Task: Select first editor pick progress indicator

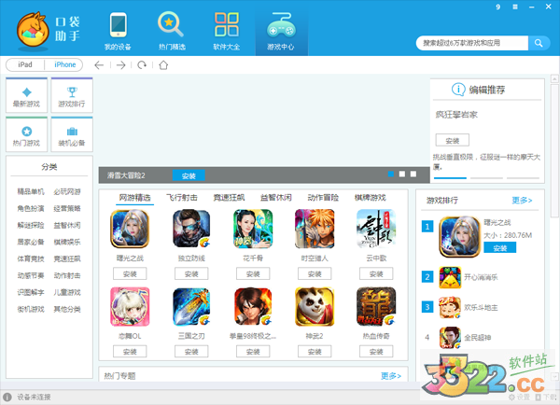Action: point(450,178)
